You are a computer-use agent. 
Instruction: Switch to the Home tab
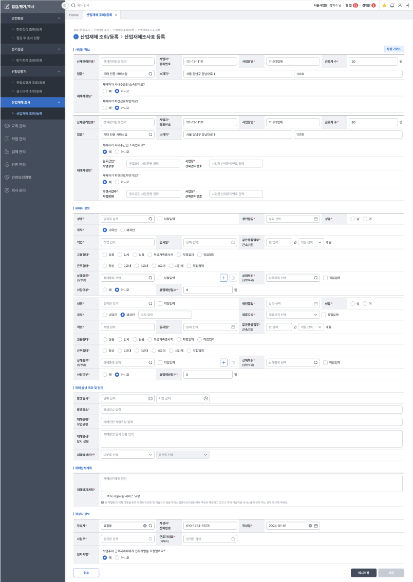[74, 15]
